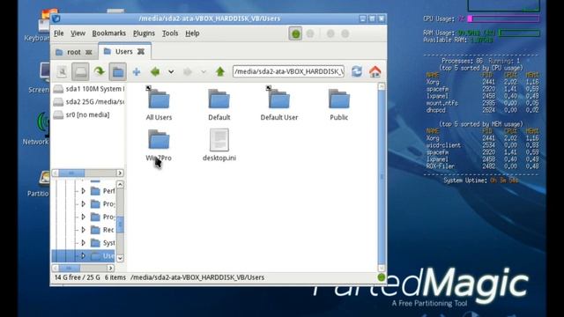Toggle the folder tree pane button

[117, 71]
